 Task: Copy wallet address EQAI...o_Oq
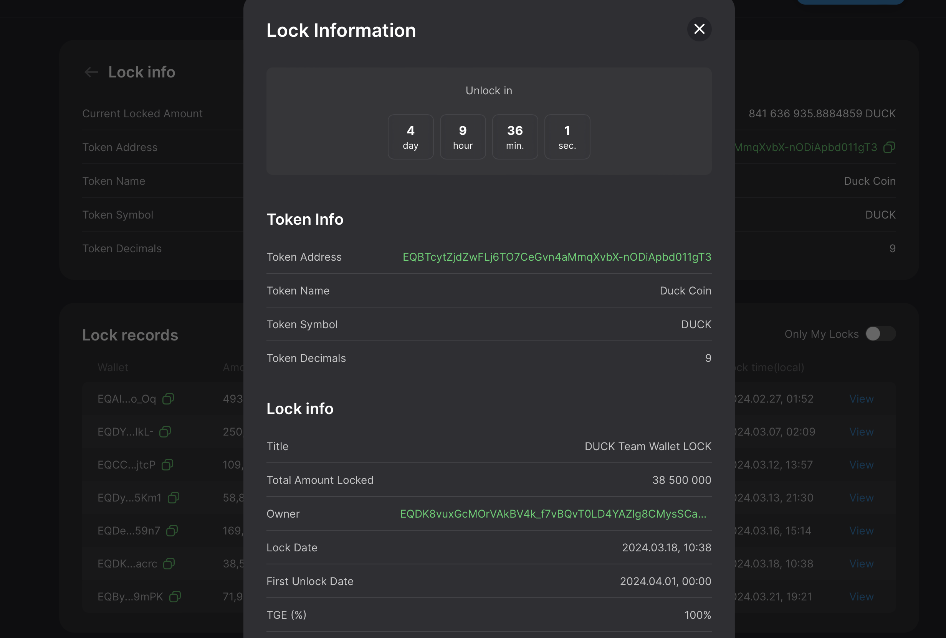(168, 399)
